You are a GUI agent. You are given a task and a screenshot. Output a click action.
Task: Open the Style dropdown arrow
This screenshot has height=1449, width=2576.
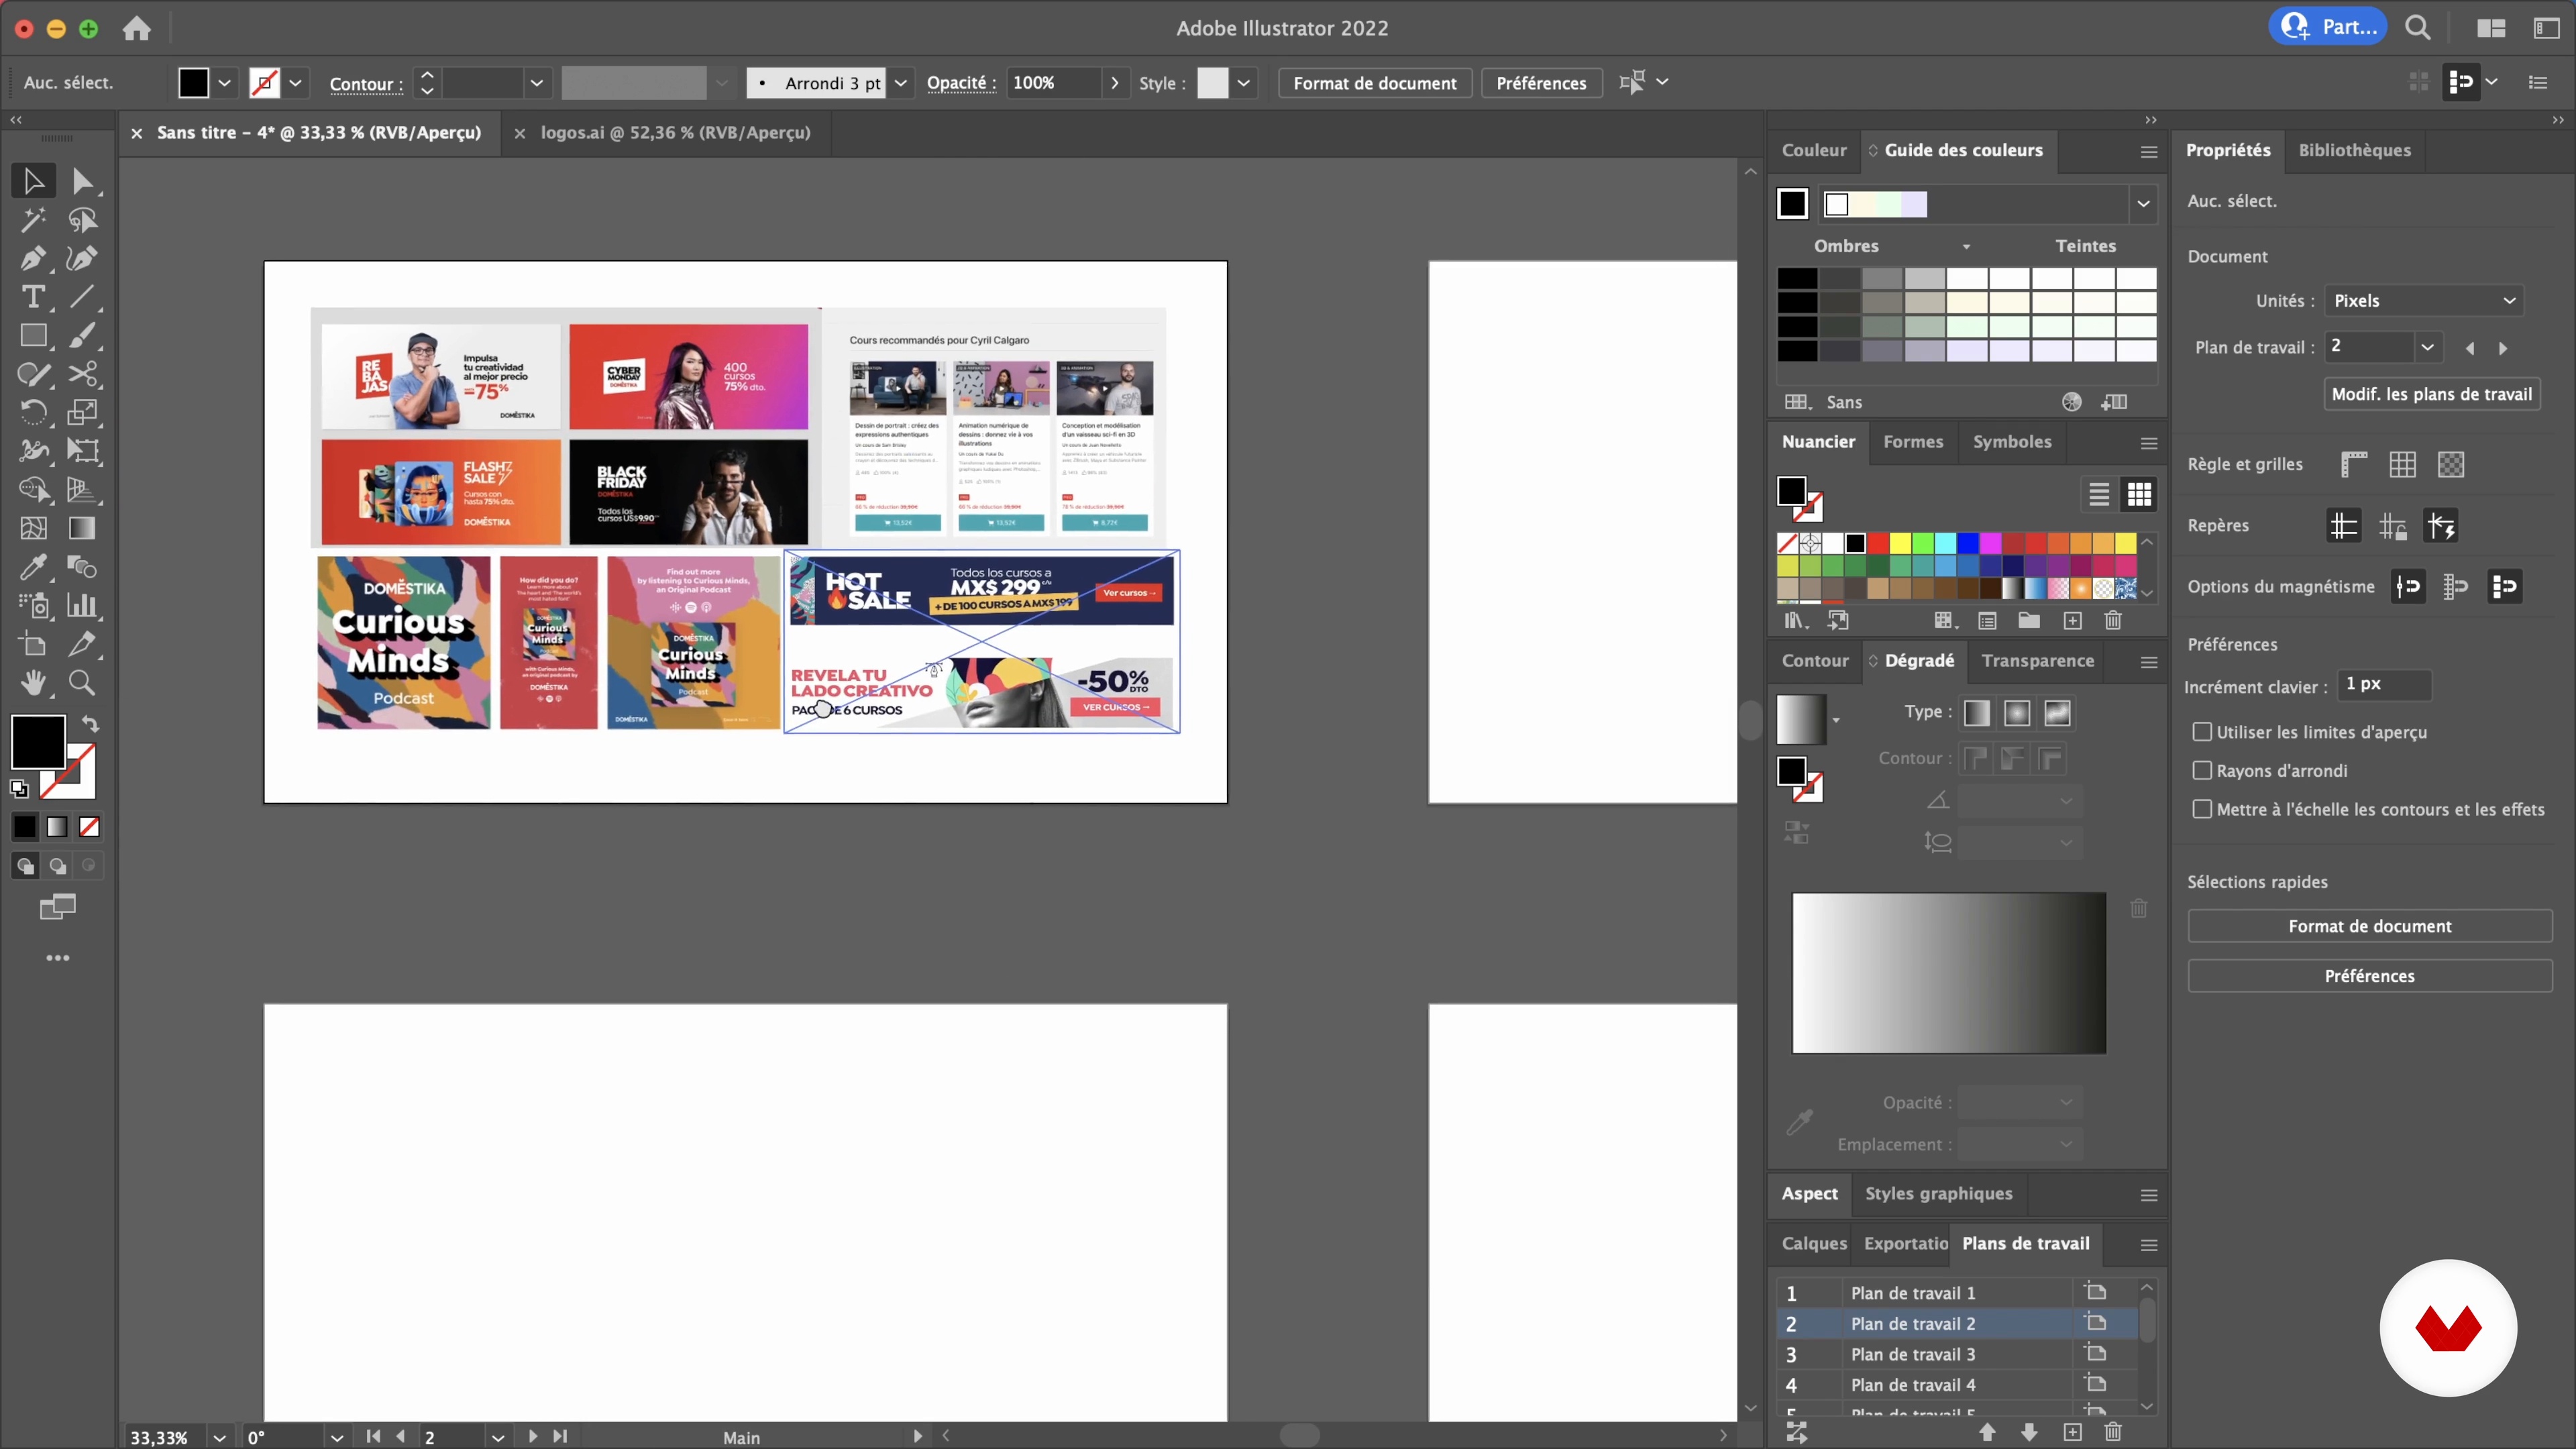click(1244, 83)
